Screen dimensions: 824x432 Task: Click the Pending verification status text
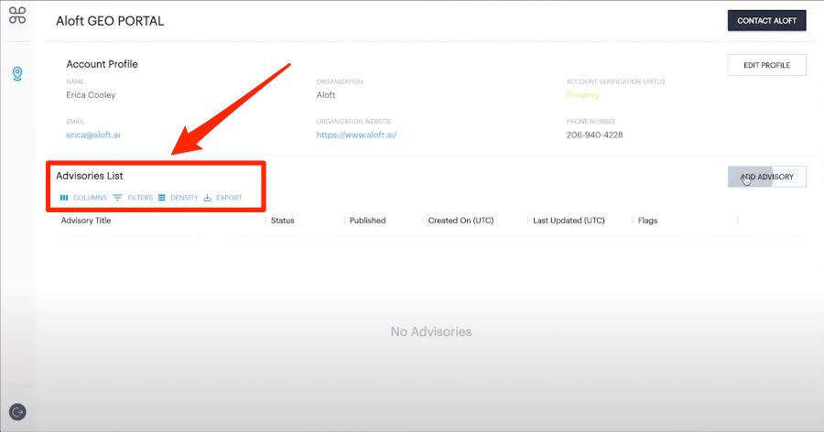pyautogui.click(x=582, y=95)
